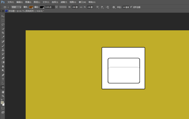Select the Move tool
Image resolution: width=189 pixels, height=119 pixels.
[3, 16]
